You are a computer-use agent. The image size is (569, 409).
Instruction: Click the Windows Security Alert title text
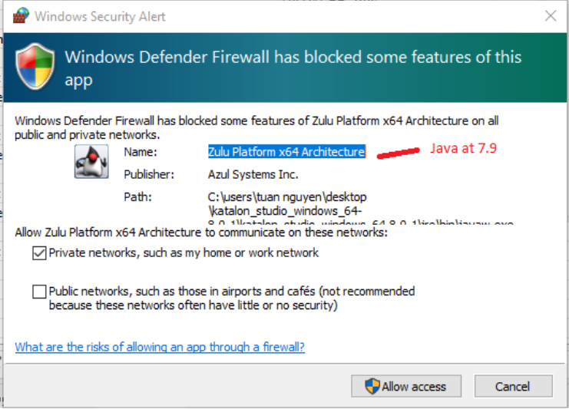tap(100, 15)
